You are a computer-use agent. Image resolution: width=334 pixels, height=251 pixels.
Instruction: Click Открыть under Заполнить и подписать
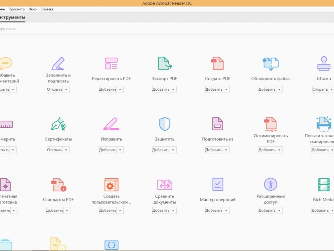point(55,89)
